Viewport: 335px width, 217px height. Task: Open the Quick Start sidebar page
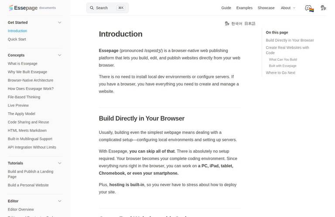[x=17, y=39]
